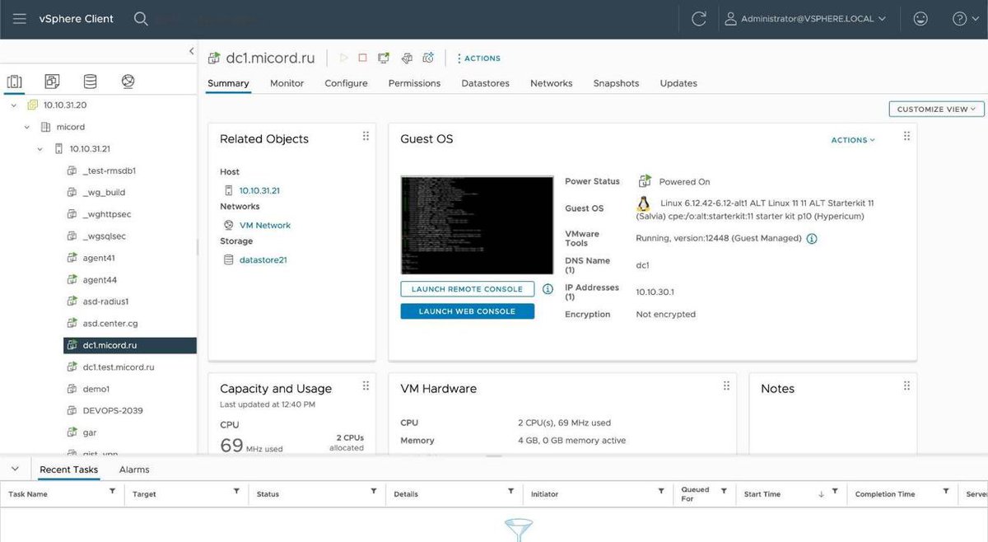Filter the Initiator column
Image resolution: width=988 pixels, height=542 pixels.
[661, 491]
